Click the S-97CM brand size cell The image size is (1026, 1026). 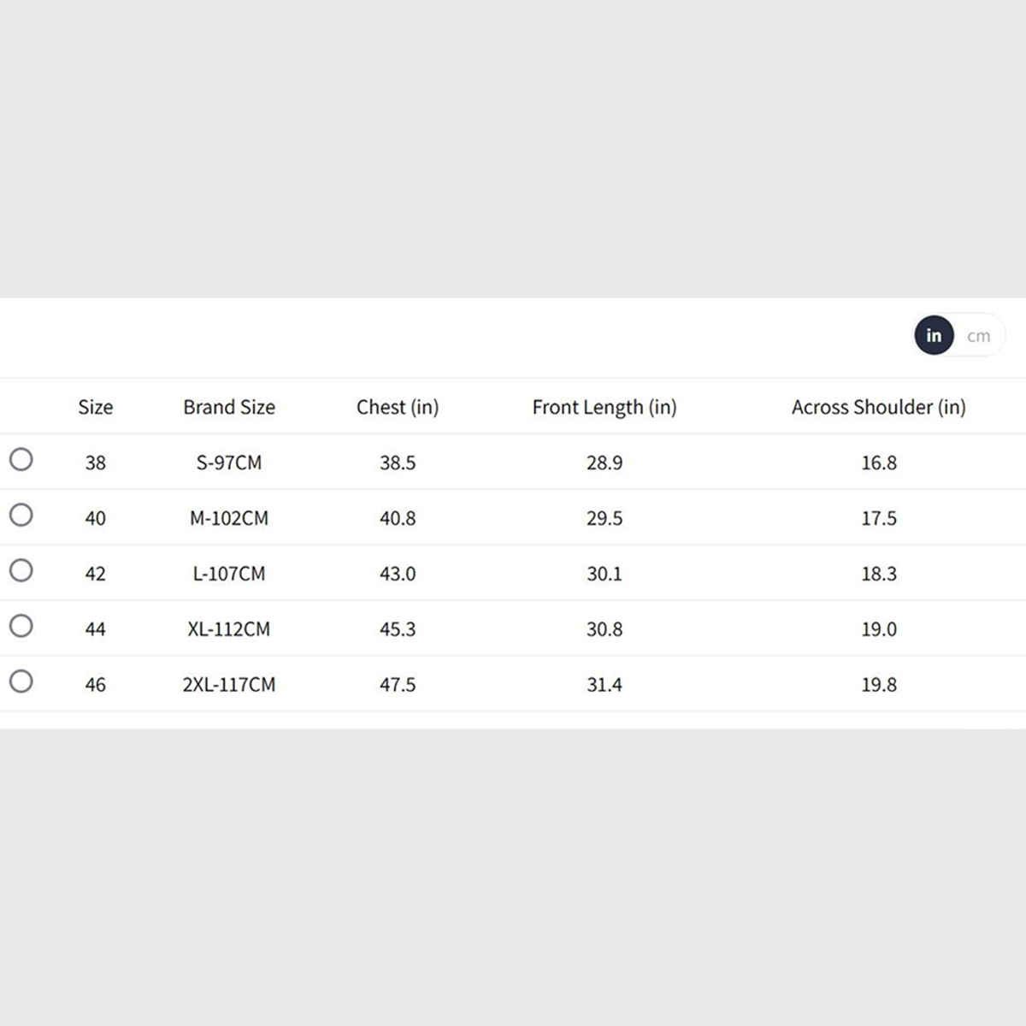pyautogui.click(x=229, y=463)
